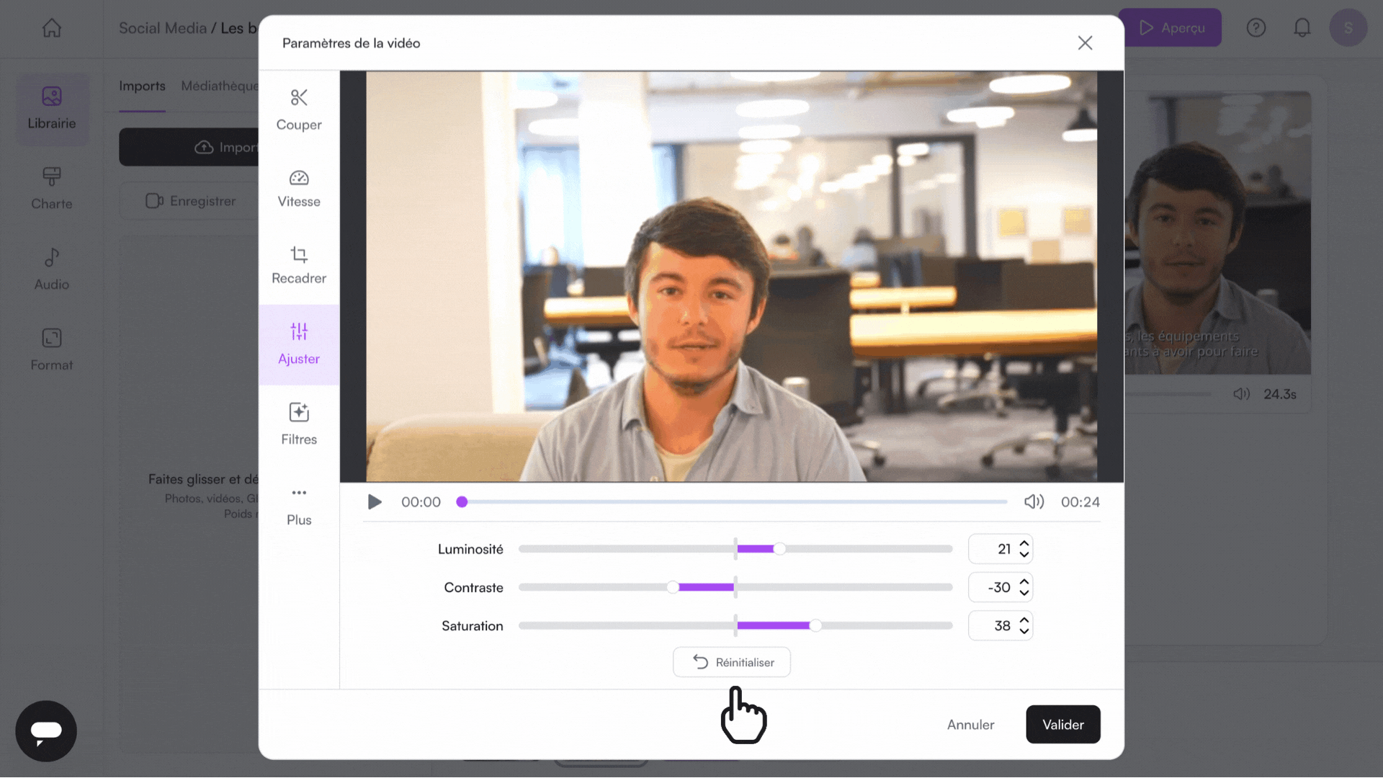Viewport: 1383px width, 778px height.
Task: Decrease the Saturation value with down arrow
Action: pyautogui.click(x=1024, y=632)
